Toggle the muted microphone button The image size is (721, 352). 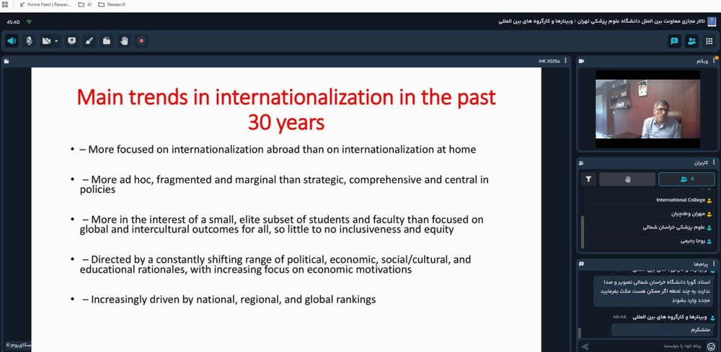(x=30, y=41)
